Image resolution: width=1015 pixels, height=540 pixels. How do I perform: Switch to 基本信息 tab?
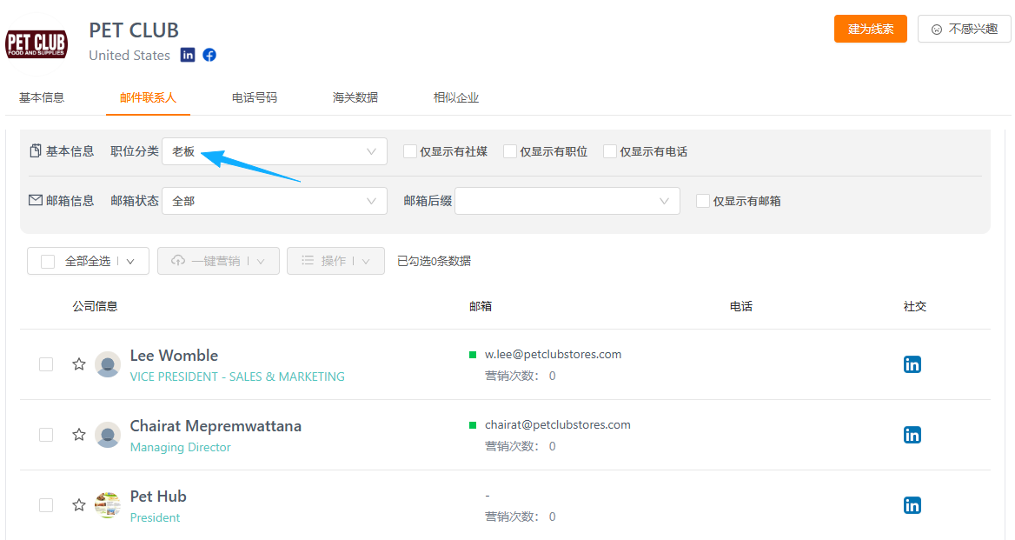coord(42,97)
